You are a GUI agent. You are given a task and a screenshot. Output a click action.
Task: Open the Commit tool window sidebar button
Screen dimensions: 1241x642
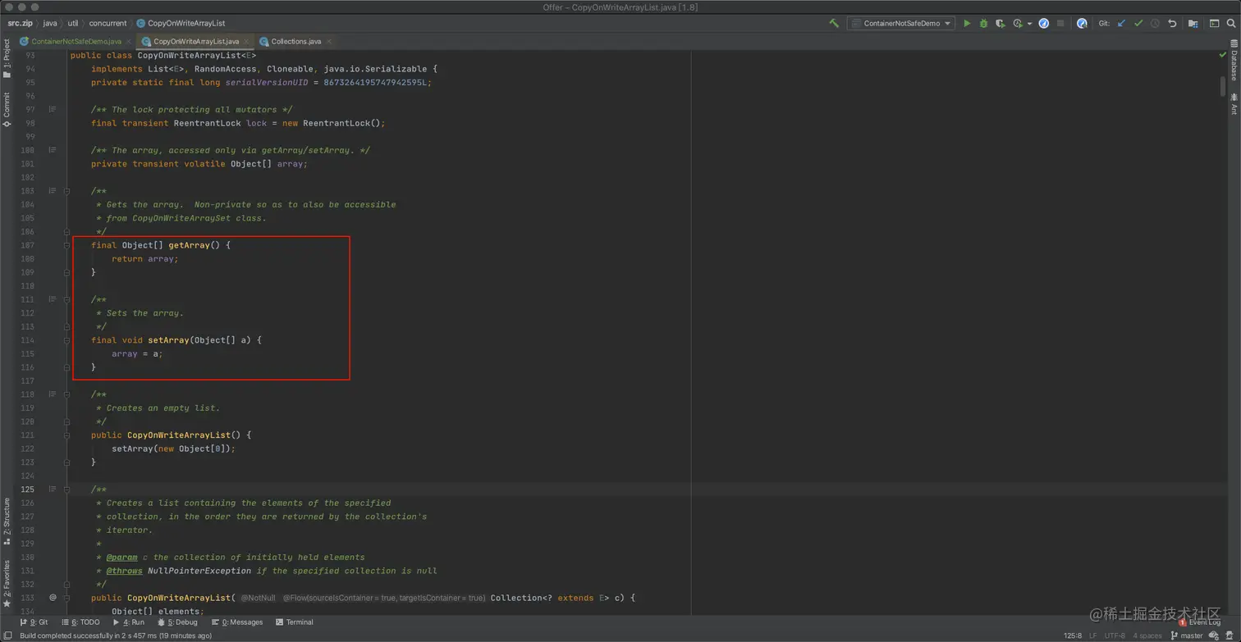coord(7,110)
